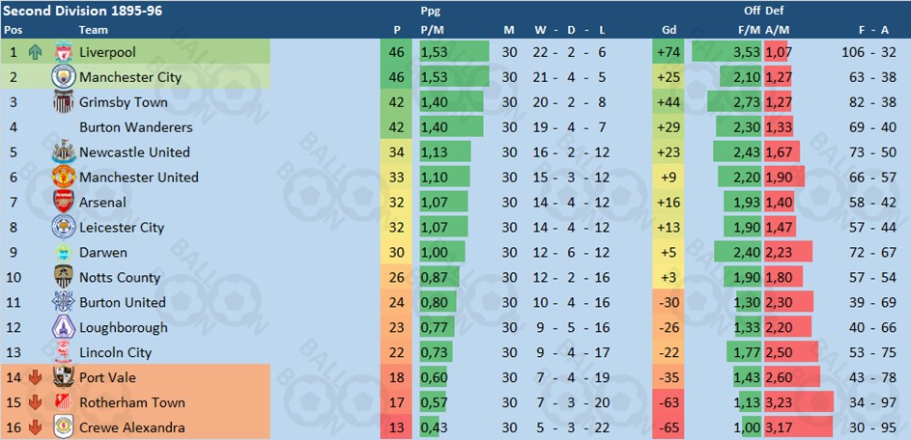This screenshot has width=911, height=440.
Task: Click the Leicester City crest icon
Action: [x=64, y=227]
